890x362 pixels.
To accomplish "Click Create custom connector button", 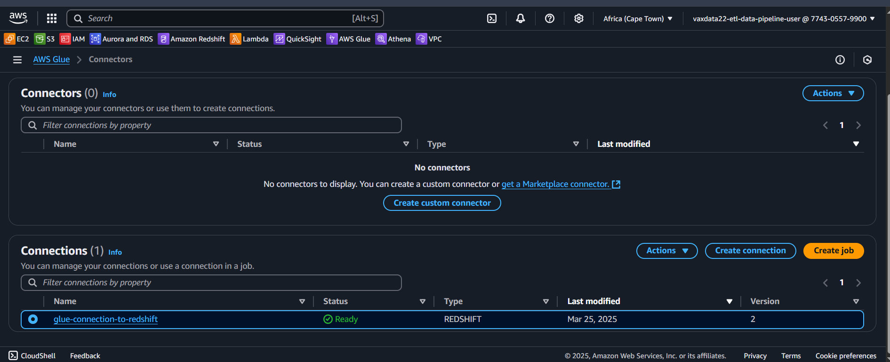I will point(442,203).
